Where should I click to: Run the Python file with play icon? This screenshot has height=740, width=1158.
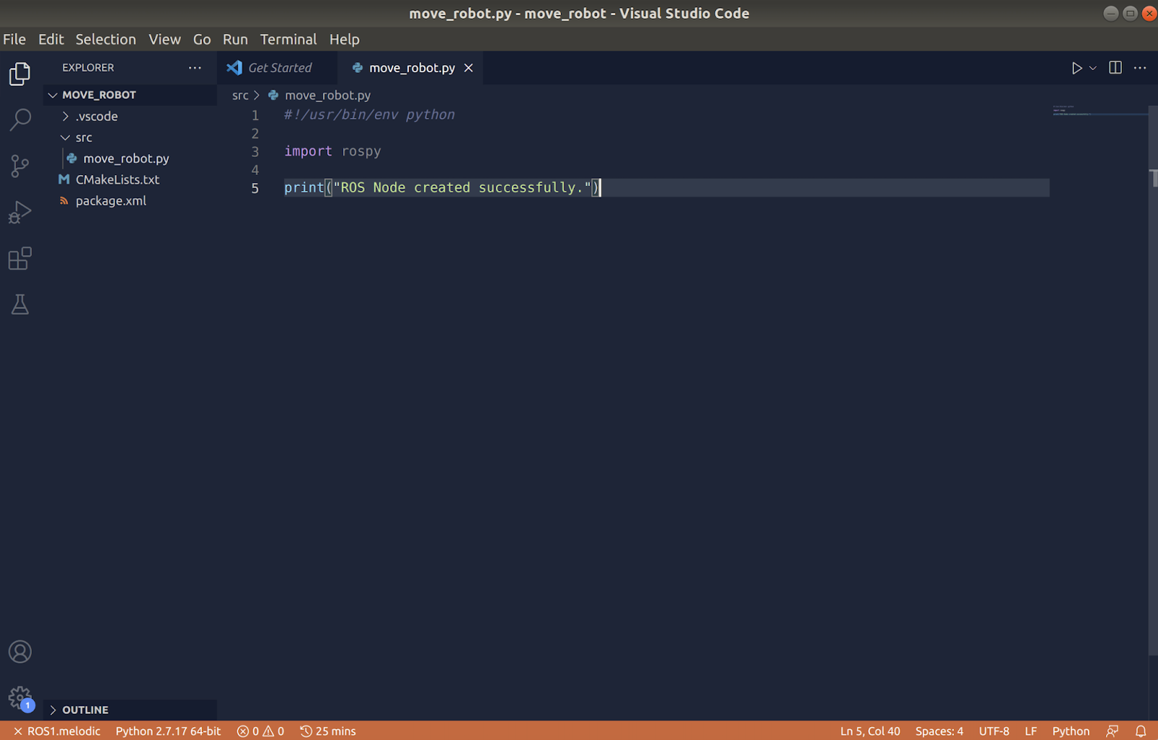1076,68
